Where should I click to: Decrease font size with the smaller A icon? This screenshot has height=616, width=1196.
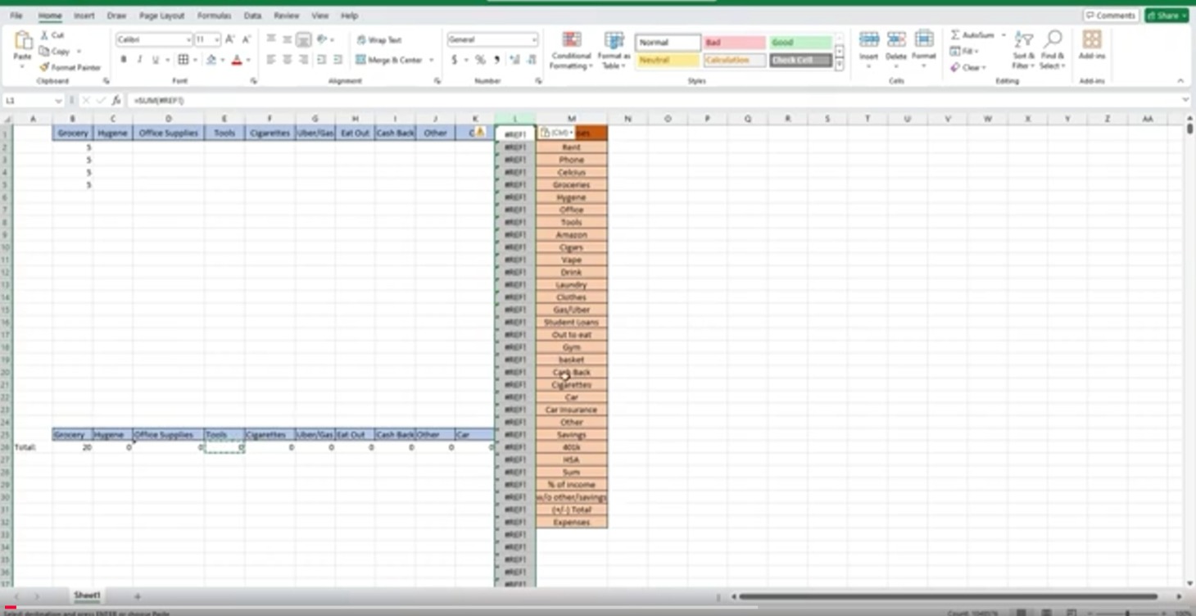246,39
